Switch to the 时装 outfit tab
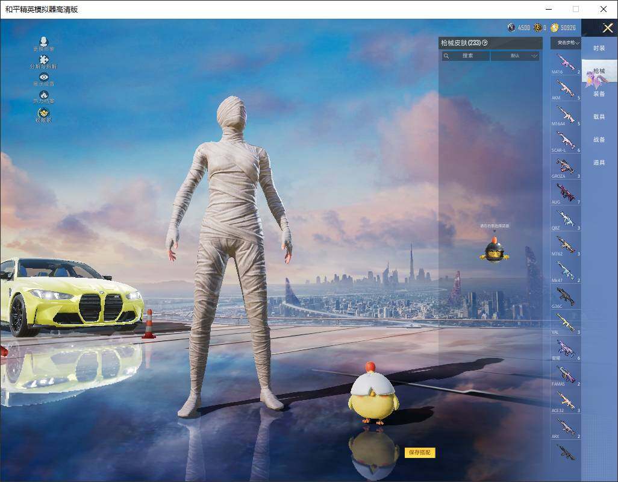This screenshot has height=482, width=618. (599, 48)
